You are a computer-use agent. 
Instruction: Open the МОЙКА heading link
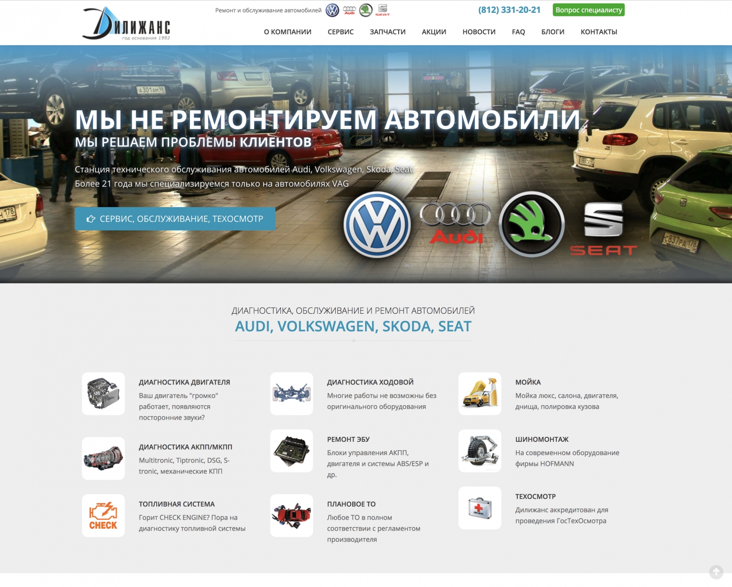tap(528, 382)
